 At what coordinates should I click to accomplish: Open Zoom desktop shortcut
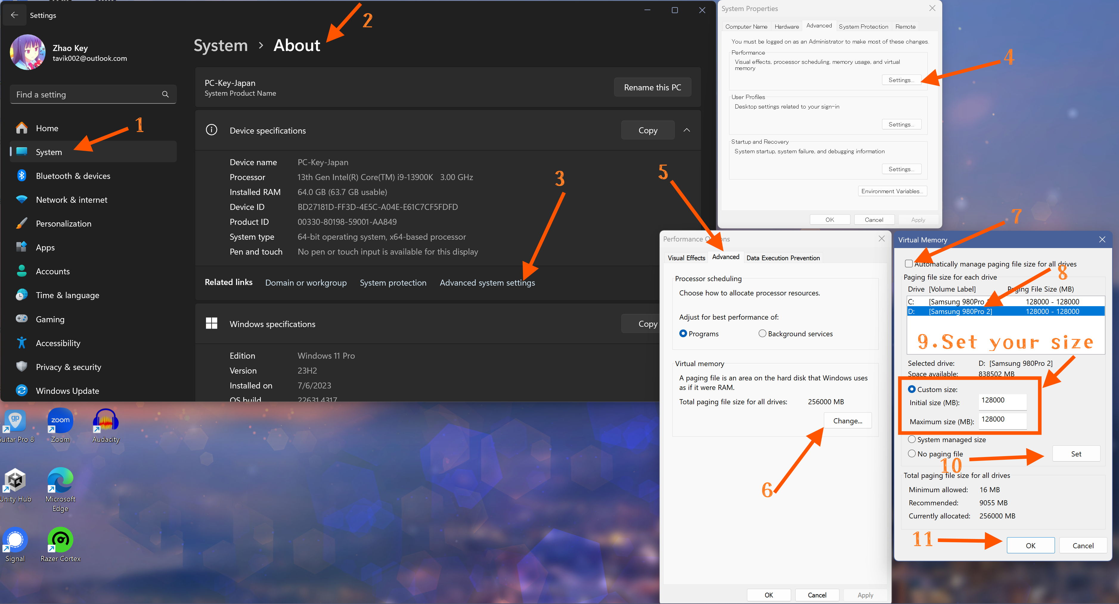61,426
